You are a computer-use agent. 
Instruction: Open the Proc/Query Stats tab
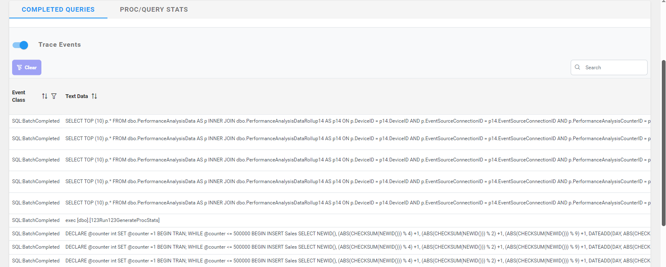click(154, 10)
